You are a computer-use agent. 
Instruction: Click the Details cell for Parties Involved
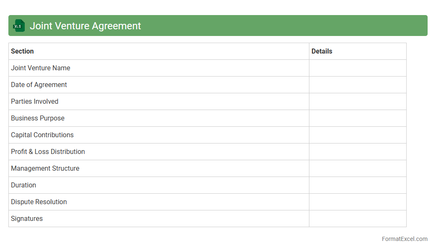coord(358,101)
